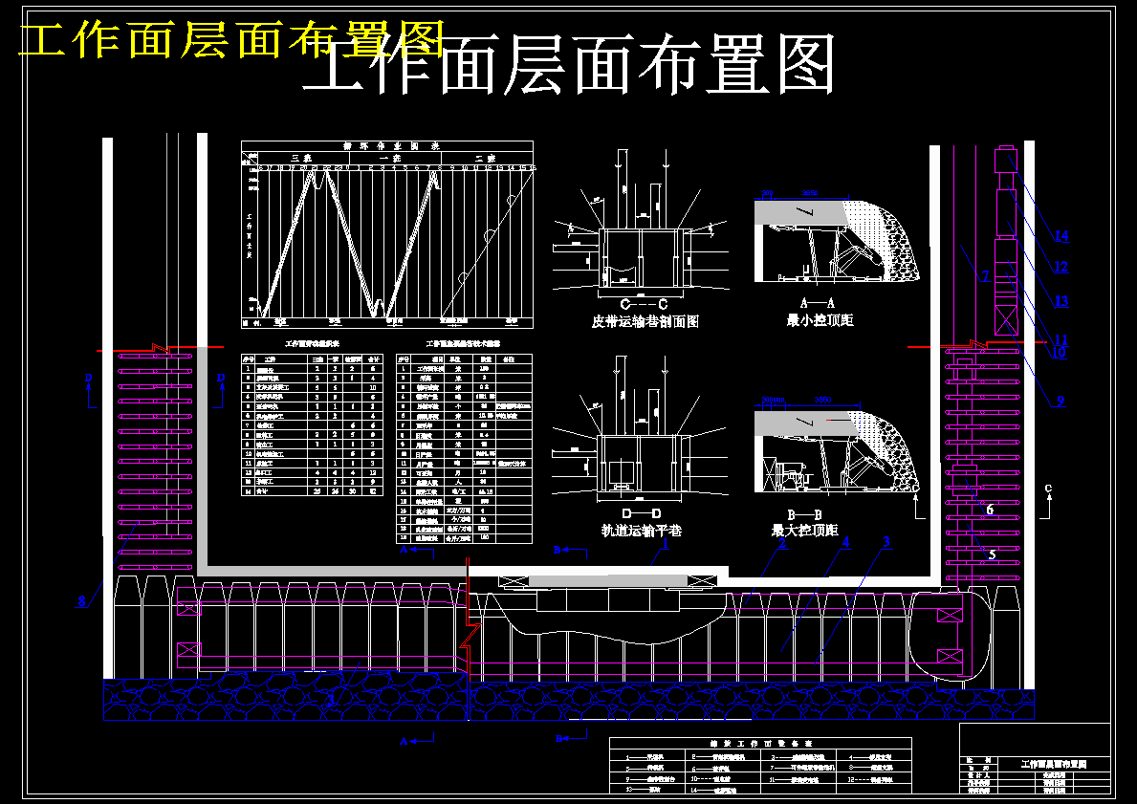Click the caption 皮带运输巷剖面图
Image resolution: width=1137 pixels, height=804 pixels.
pos(645,321)
